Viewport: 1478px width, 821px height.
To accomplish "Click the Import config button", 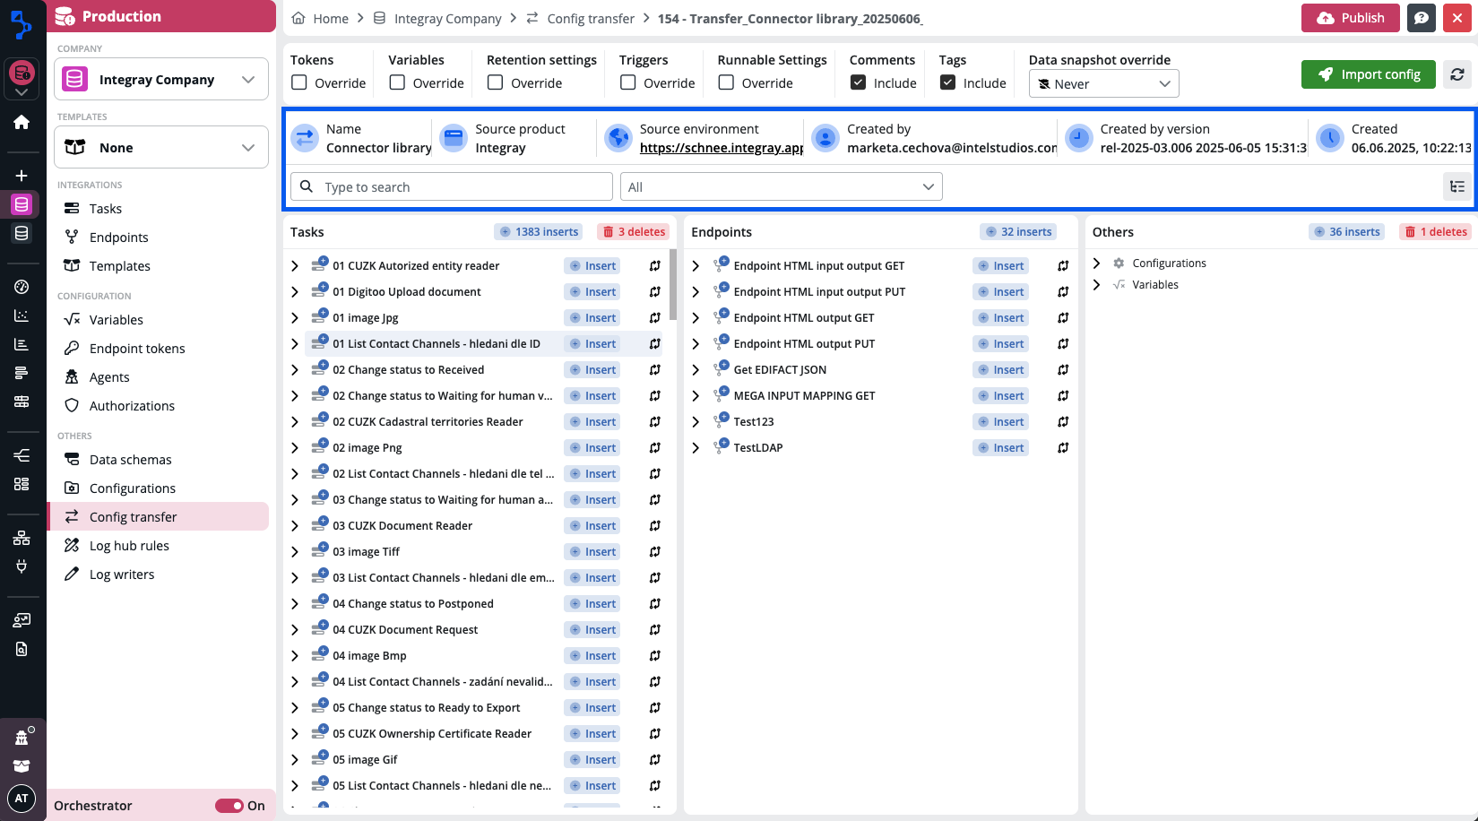I will click(x=1368, y=74).
